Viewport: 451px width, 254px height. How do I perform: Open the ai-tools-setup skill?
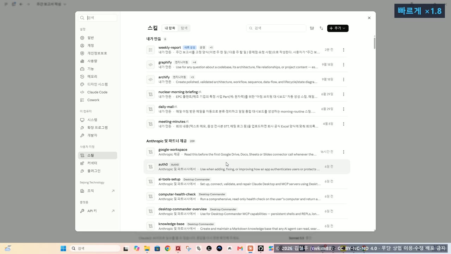click(247, 181)
